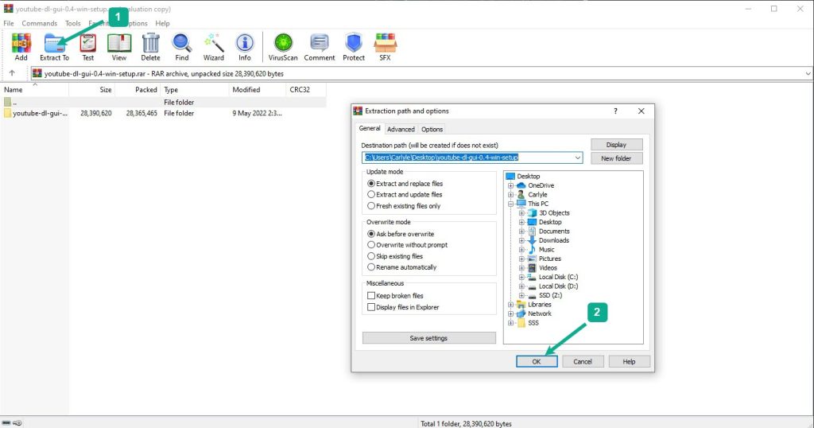Select the youtube-dl-gui folder row

163,113
